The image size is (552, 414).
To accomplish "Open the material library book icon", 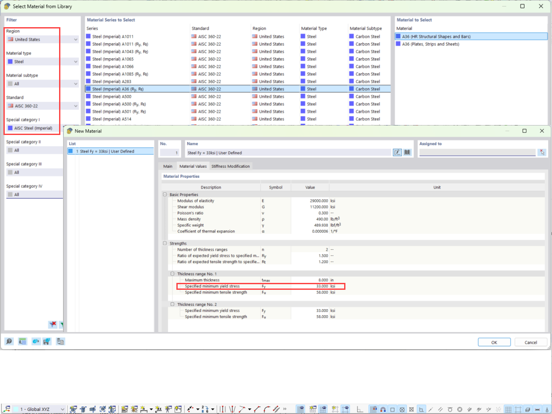I will click(x=407, y=152).
